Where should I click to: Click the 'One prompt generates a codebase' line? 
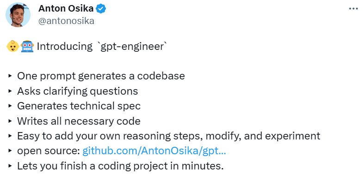[101, 76]
